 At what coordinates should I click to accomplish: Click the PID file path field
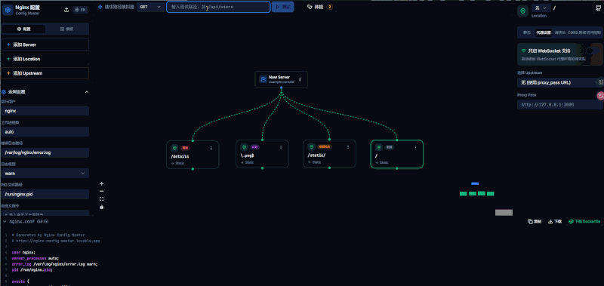click(45, 194)
